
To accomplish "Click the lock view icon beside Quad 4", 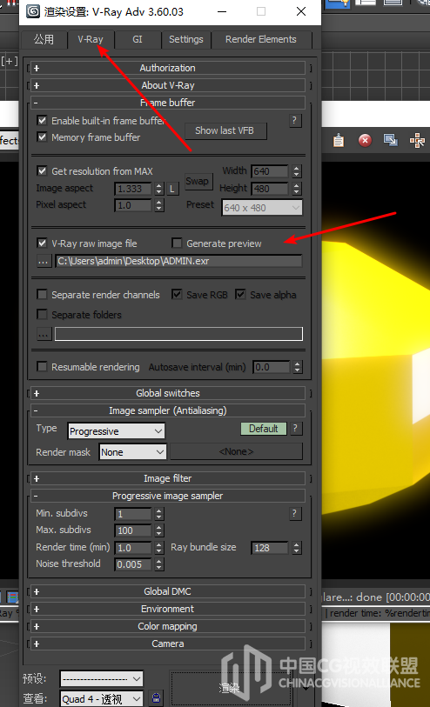I will pos(156,698).
